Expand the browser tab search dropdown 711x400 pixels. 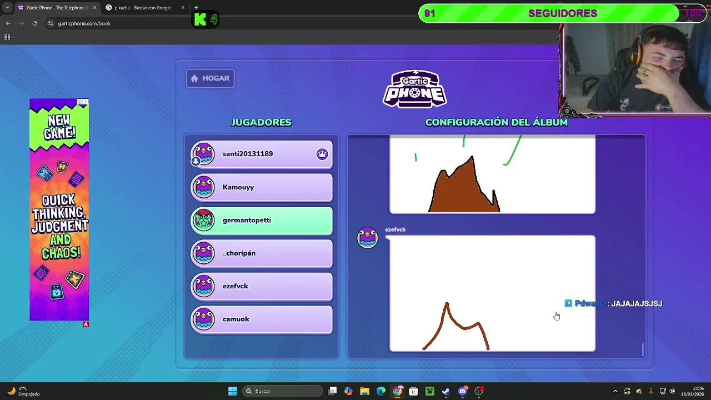(7, 8)
